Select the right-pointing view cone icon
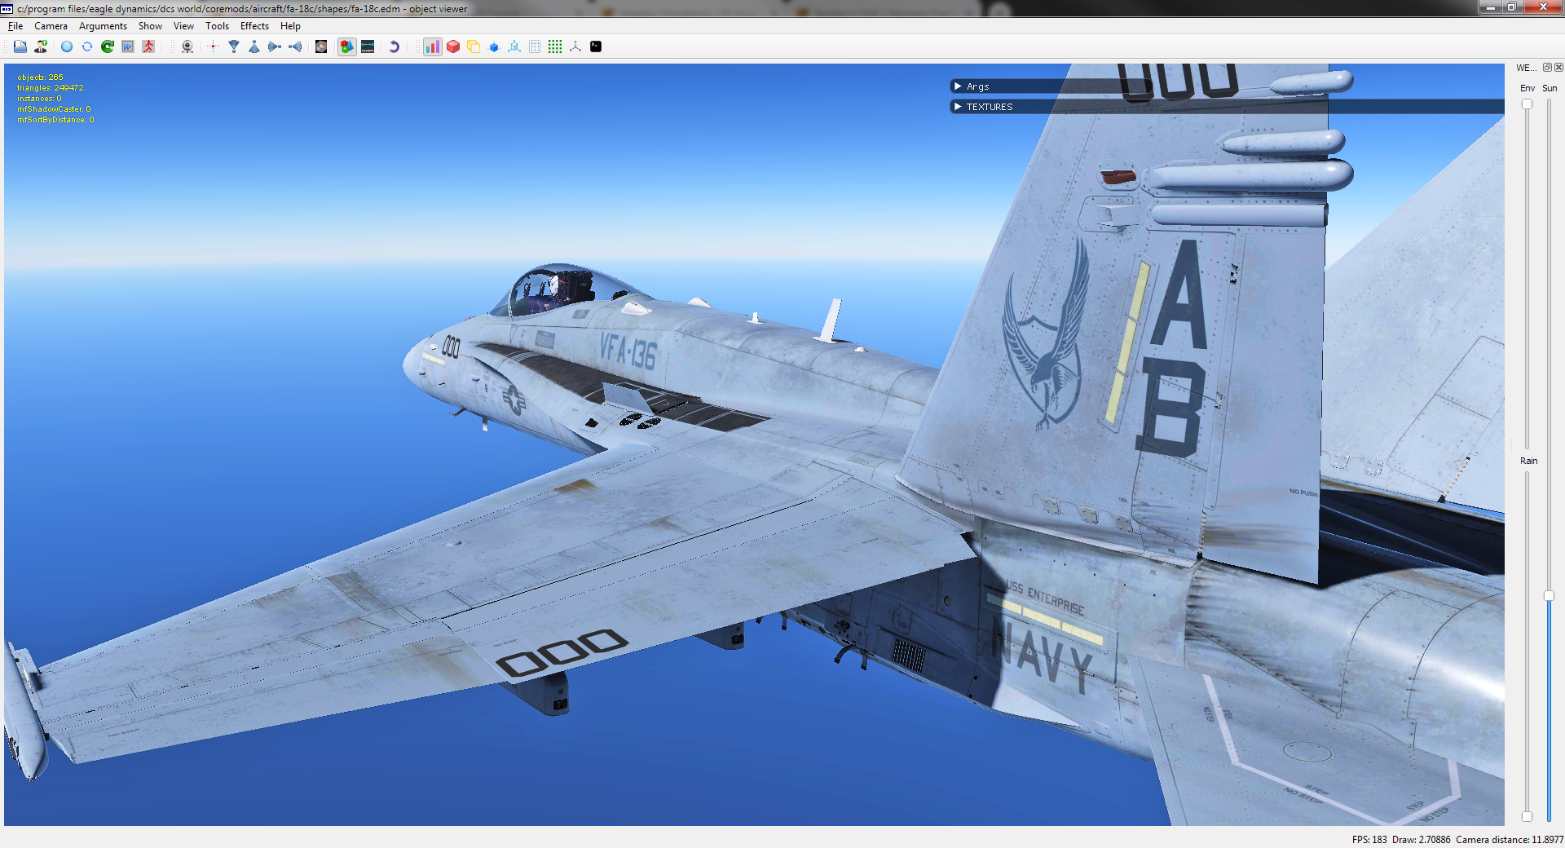1565x848 pixels. coord(275,46)
